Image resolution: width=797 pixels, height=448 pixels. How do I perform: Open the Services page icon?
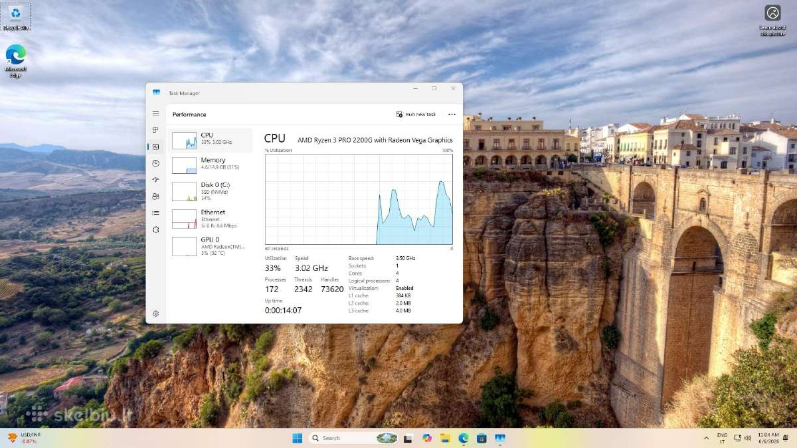coord(155,230)
